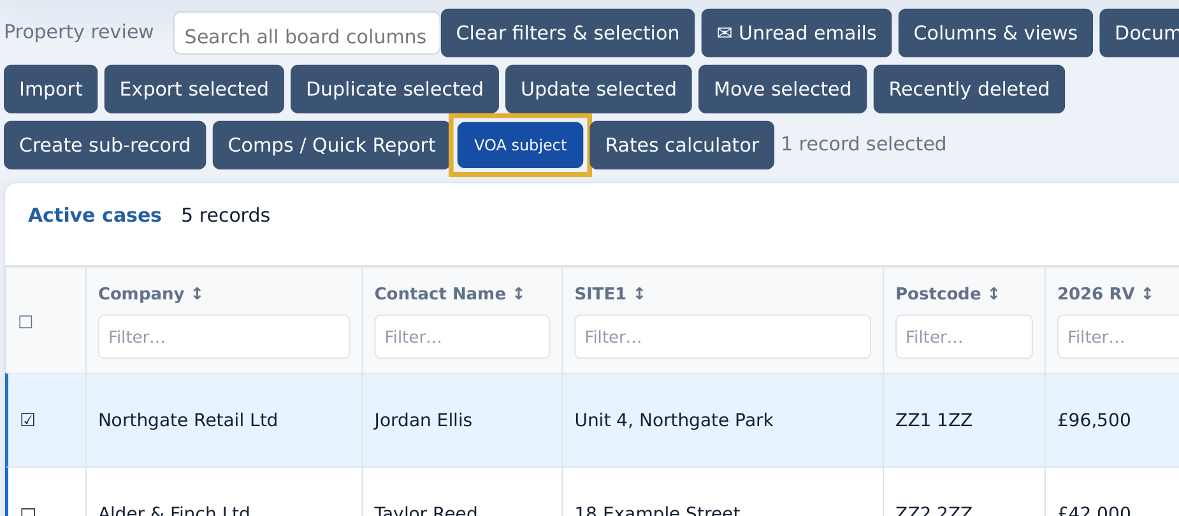Click Move selected button

click(x=783, y=89)
